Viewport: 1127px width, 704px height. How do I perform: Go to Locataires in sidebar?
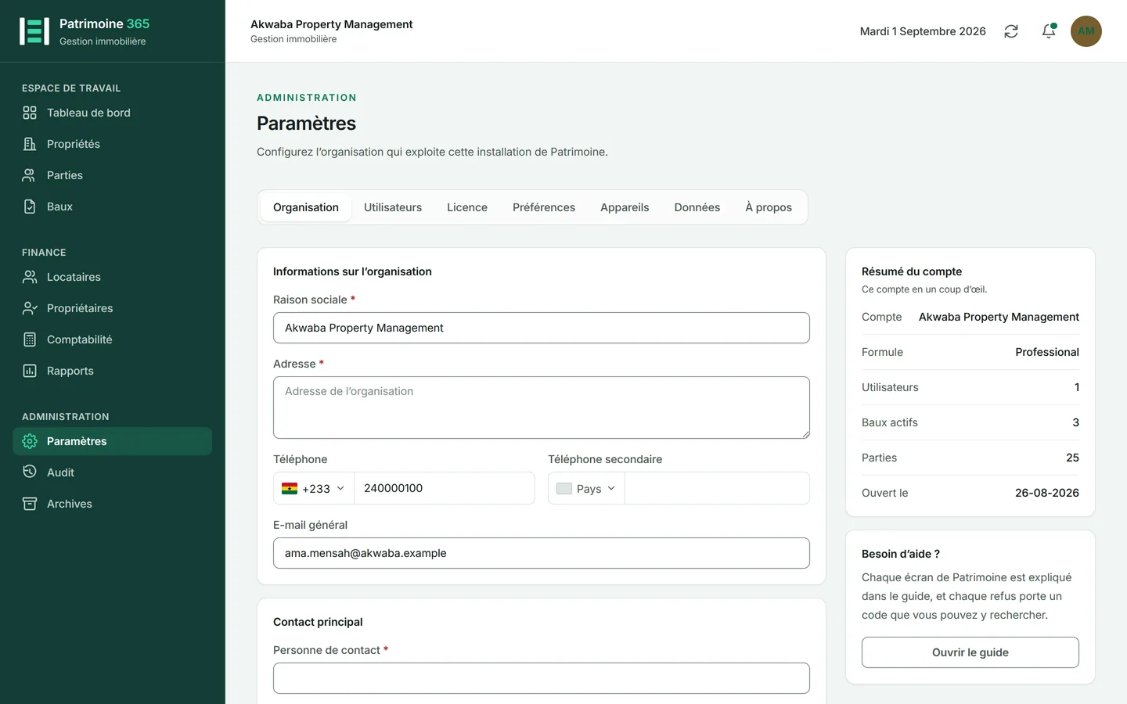pyautogui.click(x=112, y=277)
